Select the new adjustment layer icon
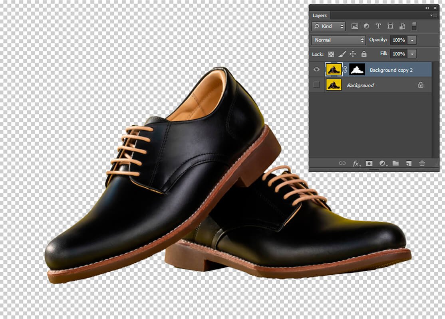 click(382, 163)
